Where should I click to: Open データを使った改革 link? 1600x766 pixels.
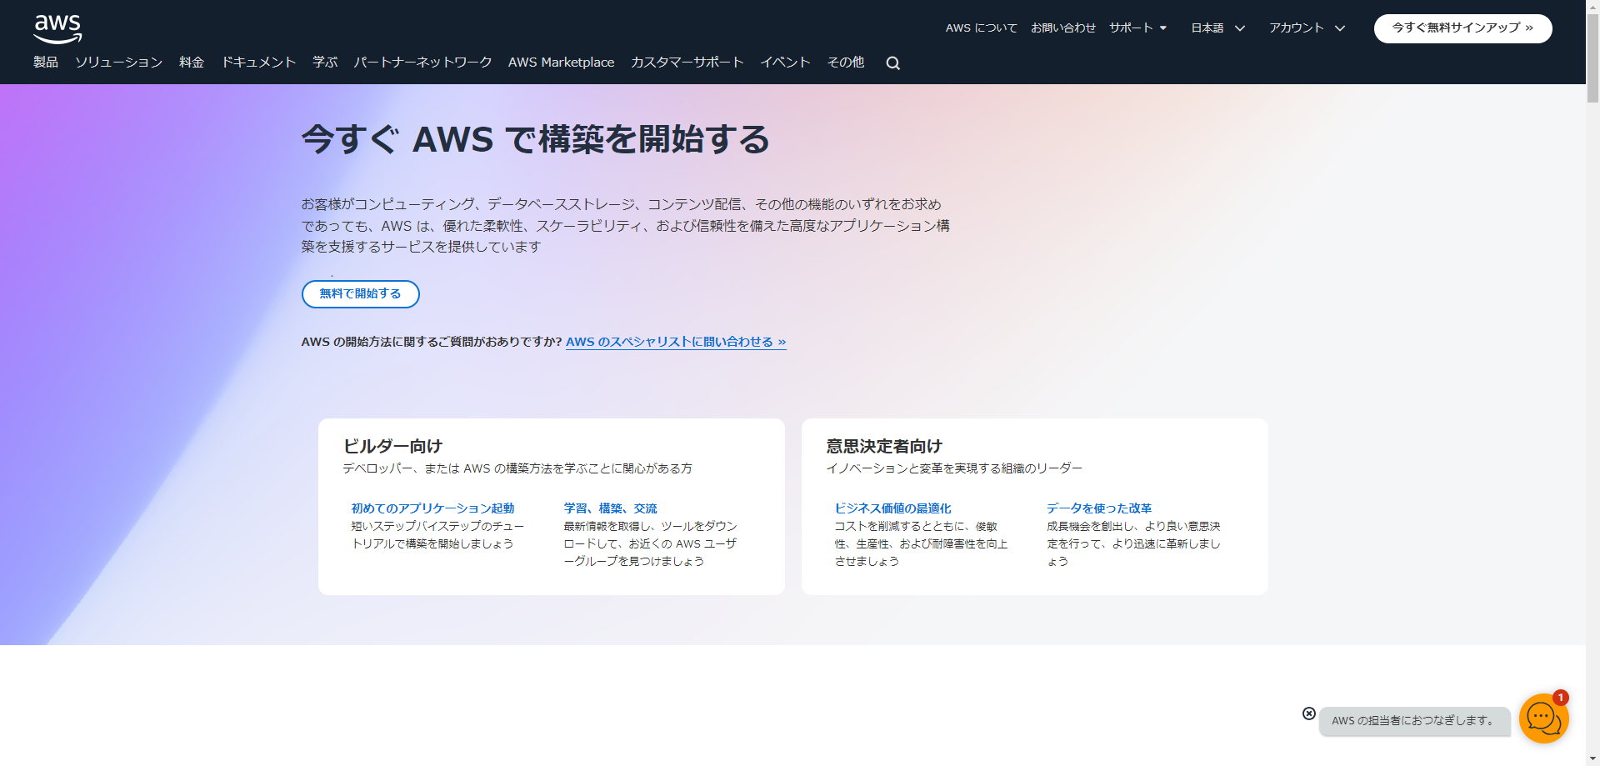[x=1099, y=508]
